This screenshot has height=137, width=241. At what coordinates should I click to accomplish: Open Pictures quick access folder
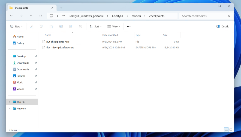point(19,76)
